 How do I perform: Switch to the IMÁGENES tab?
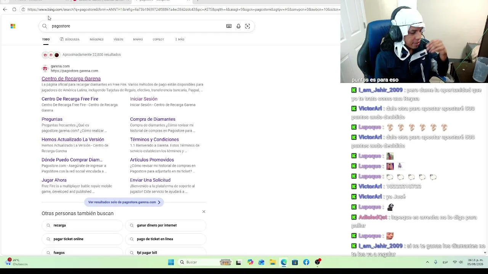[x=96, y=39]
